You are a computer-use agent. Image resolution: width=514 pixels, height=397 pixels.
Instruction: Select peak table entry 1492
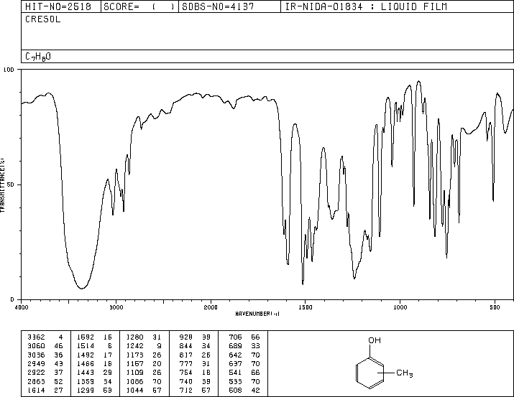click(86, 355)
